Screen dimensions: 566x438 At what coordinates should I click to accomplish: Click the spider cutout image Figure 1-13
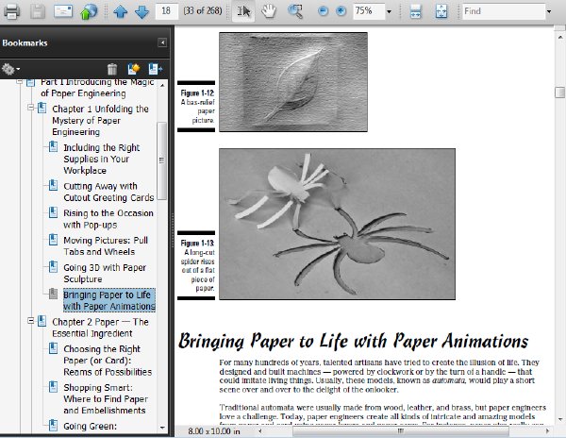337,224
